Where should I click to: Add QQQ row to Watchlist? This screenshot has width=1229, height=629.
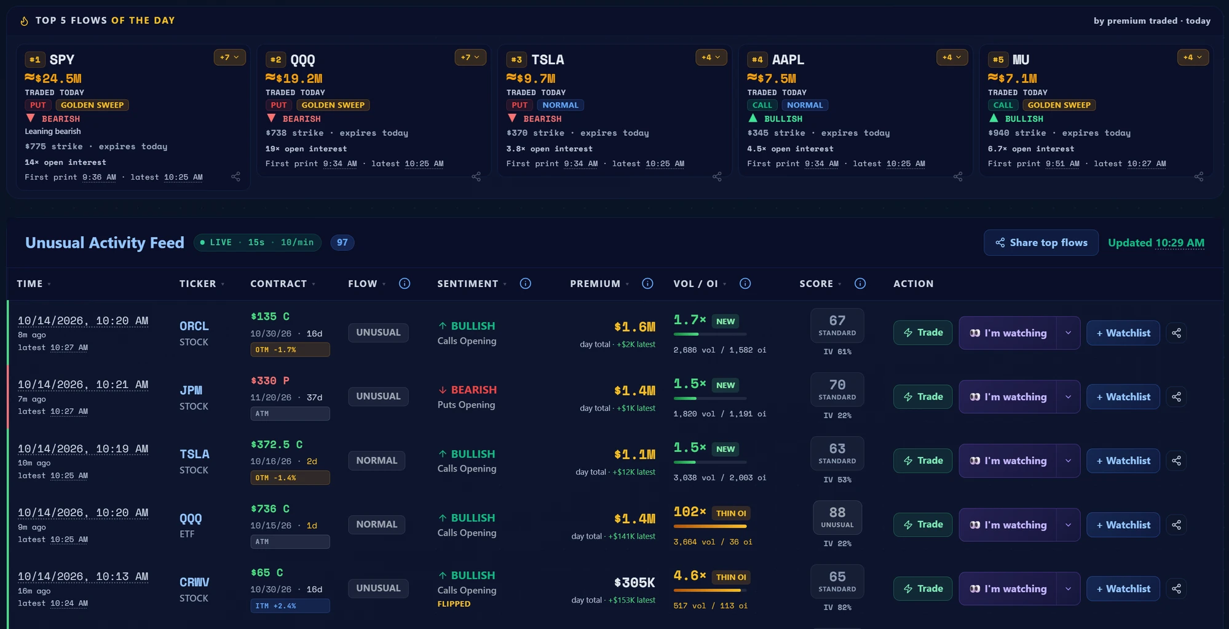(1123, 524)
